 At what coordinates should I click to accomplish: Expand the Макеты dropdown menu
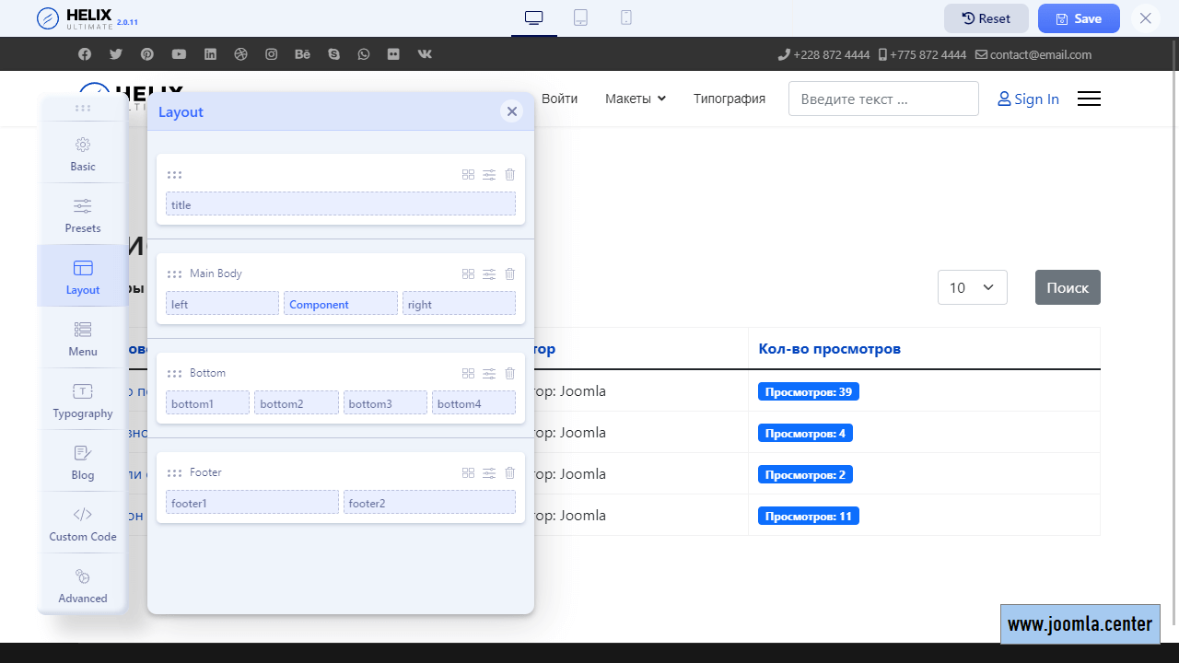click(636, 99)
